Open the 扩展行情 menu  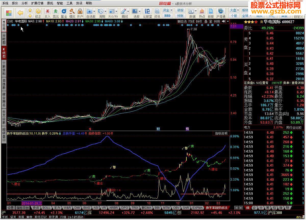pos(37,3)
